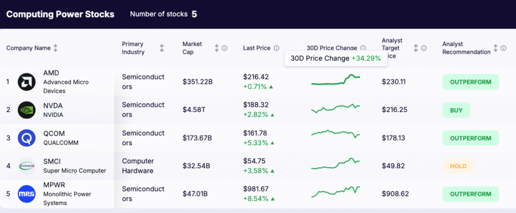Click SMCI's HOLD recommendation badge
This screenshot has height=213, width=516.
tap(458, 166)
